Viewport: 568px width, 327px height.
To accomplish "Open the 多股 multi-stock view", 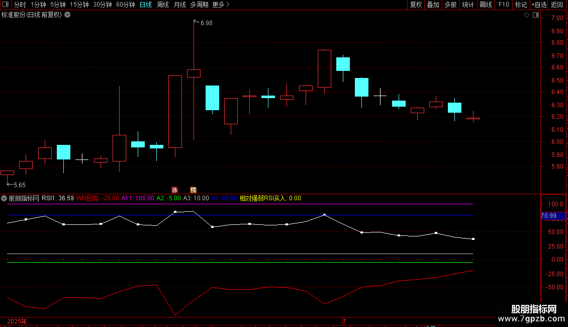I will coord(451,5).
